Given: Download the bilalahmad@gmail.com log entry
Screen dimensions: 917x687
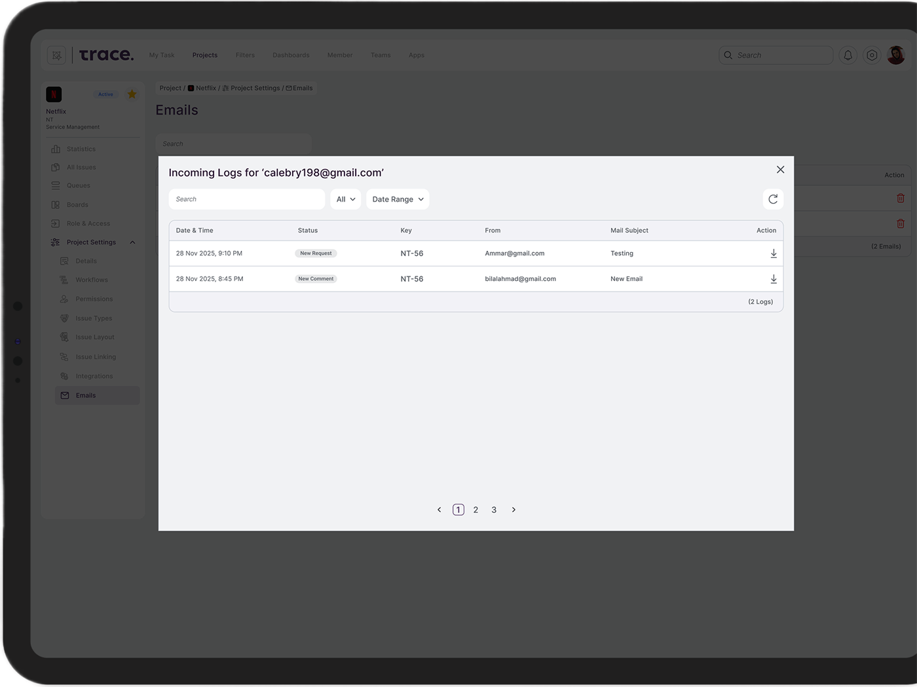Looking at the screenshot, I should 774,279.
